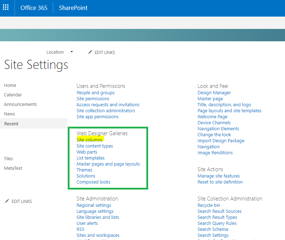Select Announcements in the left navigation
Viewport: 285px width, 240px height.
(20, 104)
